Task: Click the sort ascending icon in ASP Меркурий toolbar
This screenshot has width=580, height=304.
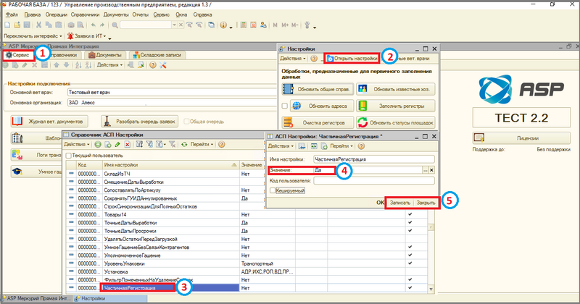Action: 78,65
